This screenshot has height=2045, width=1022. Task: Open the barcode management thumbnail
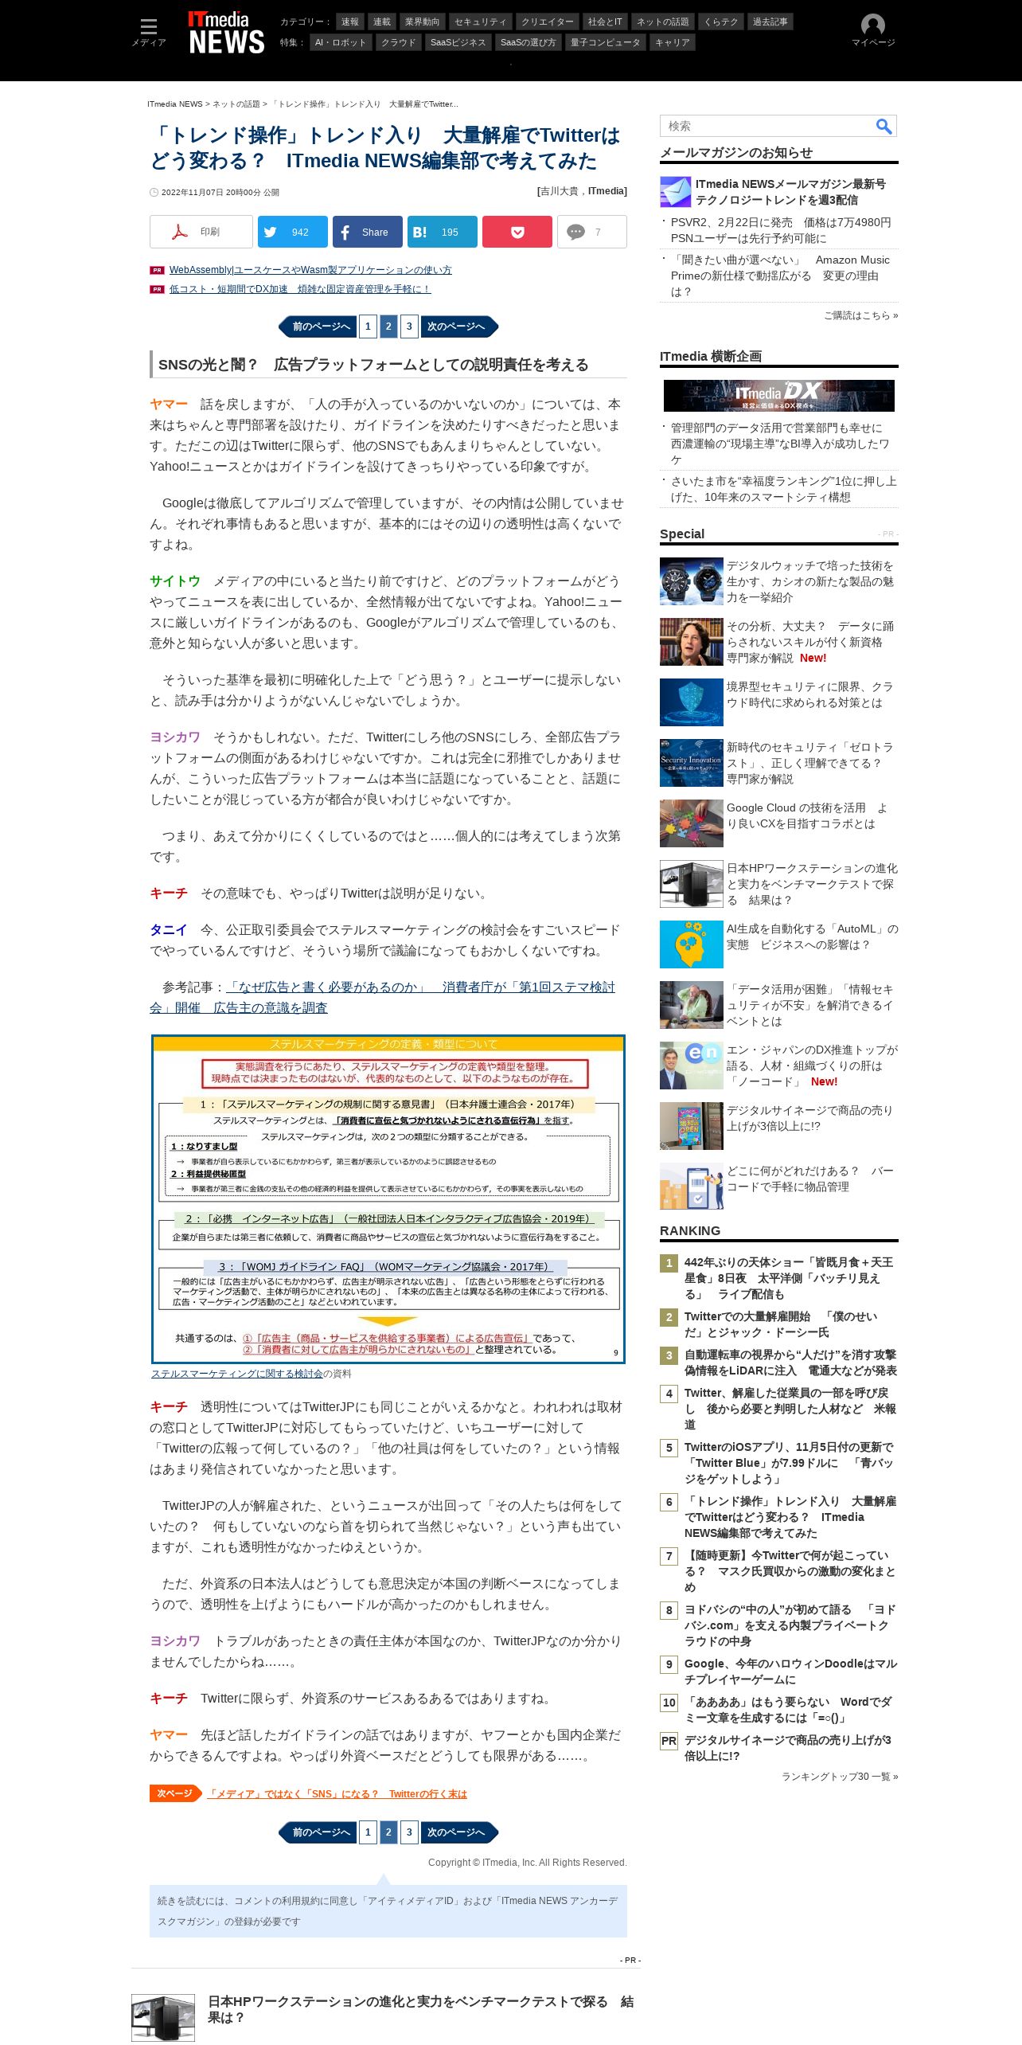[692, 1187]
